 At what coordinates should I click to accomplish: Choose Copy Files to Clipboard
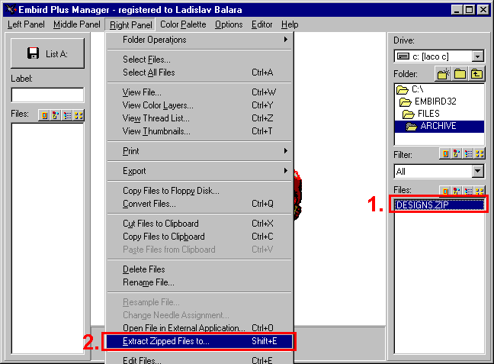click(199, 237)
